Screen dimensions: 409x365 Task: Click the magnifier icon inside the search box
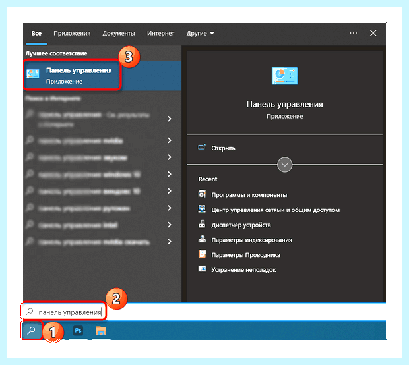point(30,312)
